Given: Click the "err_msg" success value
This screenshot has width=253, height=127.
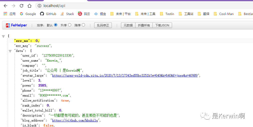Looking at the screenshot, I should pyautogui.click(x=43, y=46).
